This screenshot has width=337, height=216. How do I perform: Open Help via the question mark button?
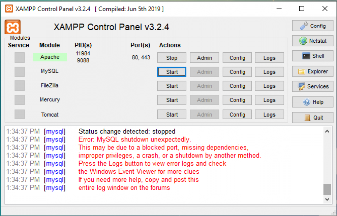pos(312,102)
